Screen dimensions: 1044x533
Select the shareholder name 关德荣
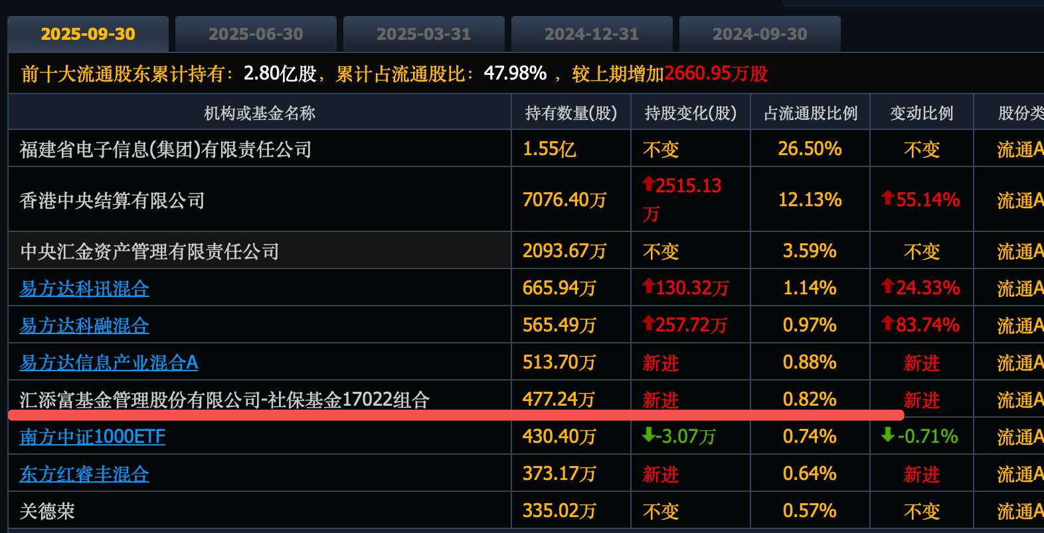[47, 511]
